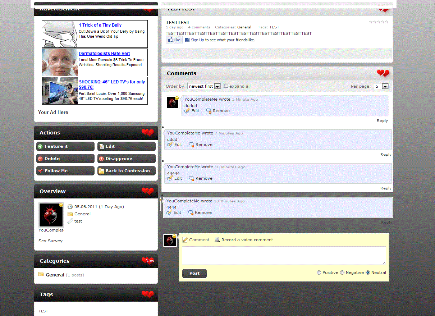Click the Back to Confession folder icon
Image resolution: width=435 pixels, height=316 pixels.
click(x=101, y=171)
